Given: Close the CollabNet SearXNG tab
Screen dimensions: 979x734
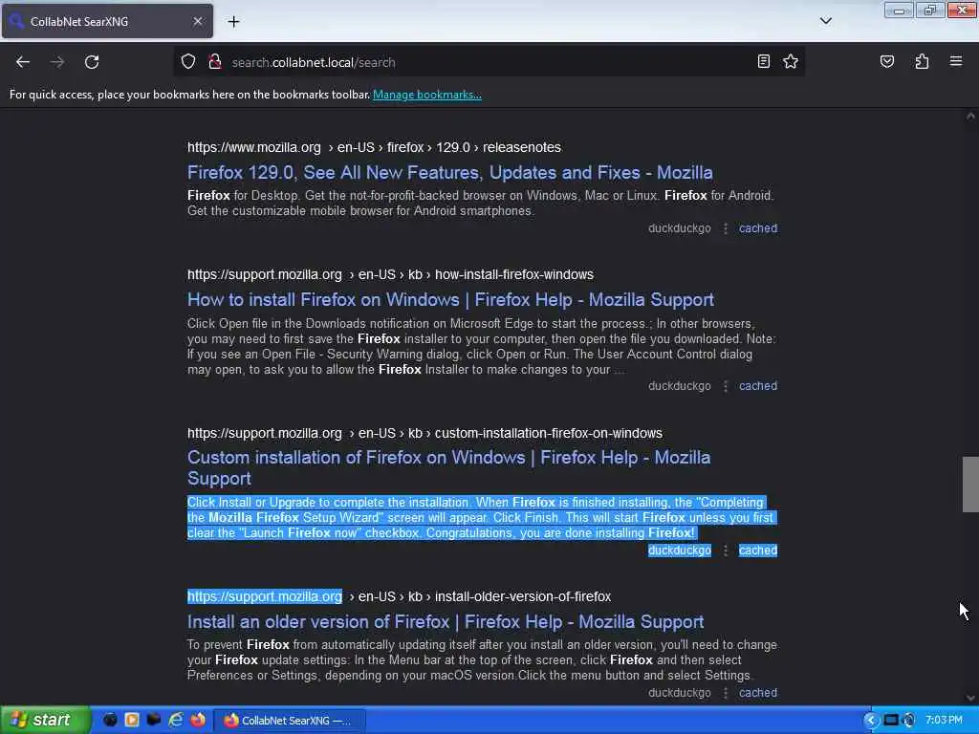Looking at the screenshot, I should [197, 21].
